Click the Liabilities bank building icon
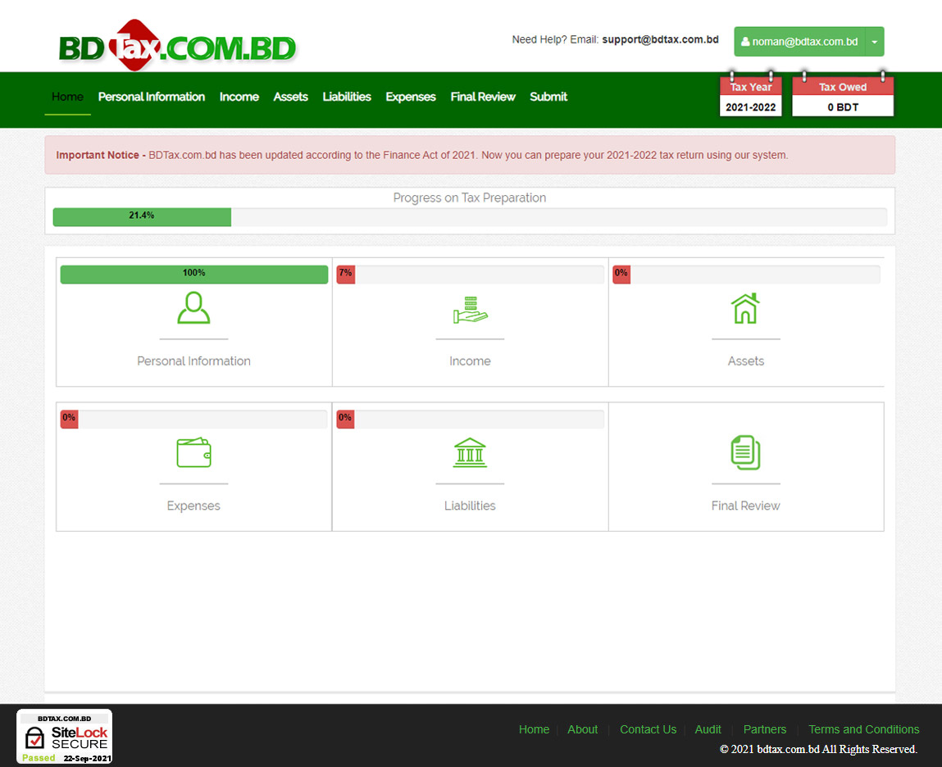The height and width of the screenshot is (767, 942). click(x=470, y=452)
